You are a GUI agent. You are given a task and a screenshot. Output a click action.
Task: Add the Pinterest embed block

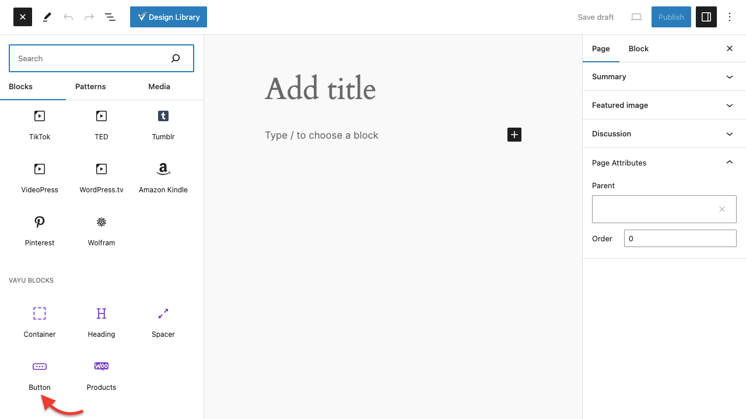point(40,230)
